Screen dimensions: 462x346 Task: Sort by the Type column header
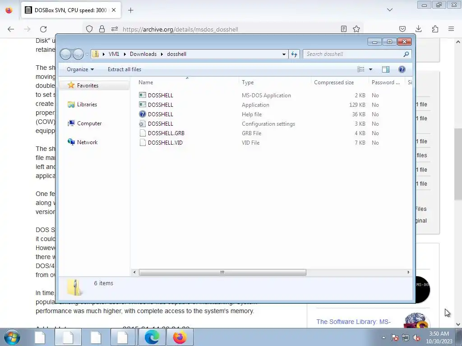coord(248,82)
